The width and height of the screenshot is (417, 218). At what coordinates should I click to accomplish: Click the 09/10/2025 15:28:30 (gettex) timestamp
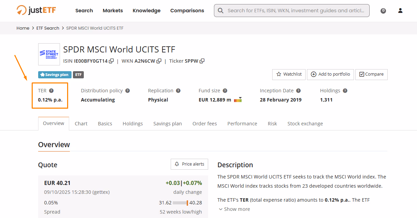[x=77, y=192]
